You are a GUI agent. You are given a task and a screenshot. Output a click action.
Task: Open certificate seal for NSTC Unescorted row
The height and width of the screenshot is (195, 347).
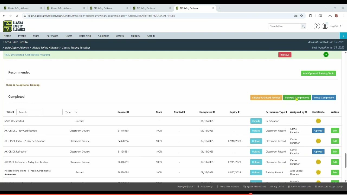coord(318,121)
